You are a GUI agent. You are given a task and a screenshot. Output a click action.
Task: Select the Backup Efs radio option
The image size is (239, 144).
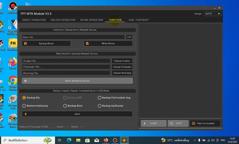24,98
